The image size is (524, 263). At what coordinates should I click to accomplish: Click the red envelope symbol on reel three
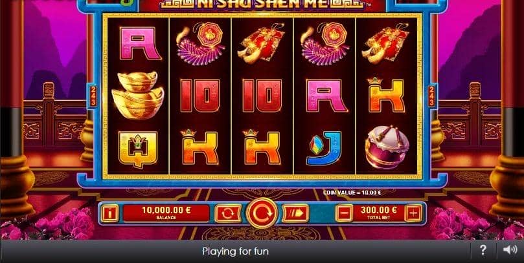261,43
